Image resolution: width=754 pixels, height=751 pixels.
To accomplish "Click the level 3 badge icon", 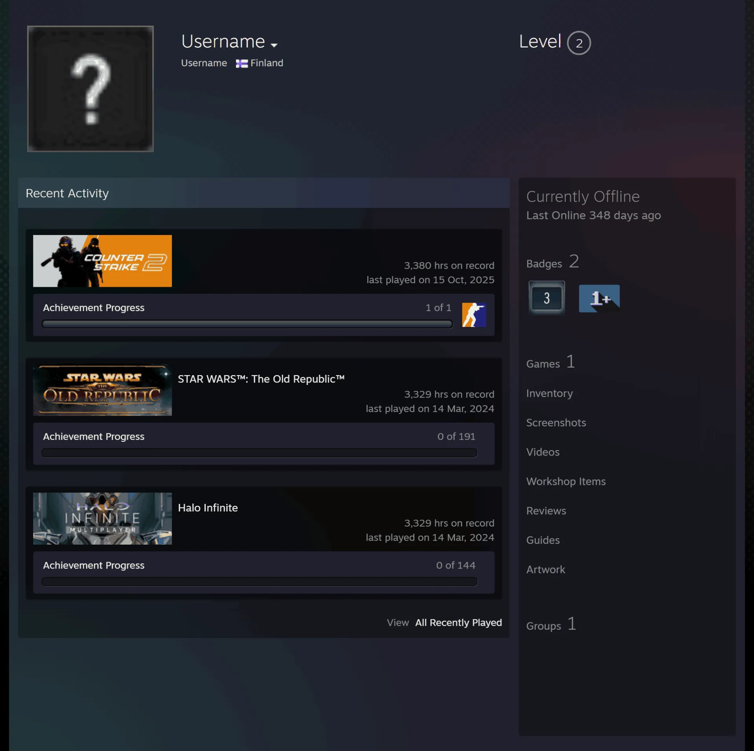I will pyautogui.click(x=547, y=298).
